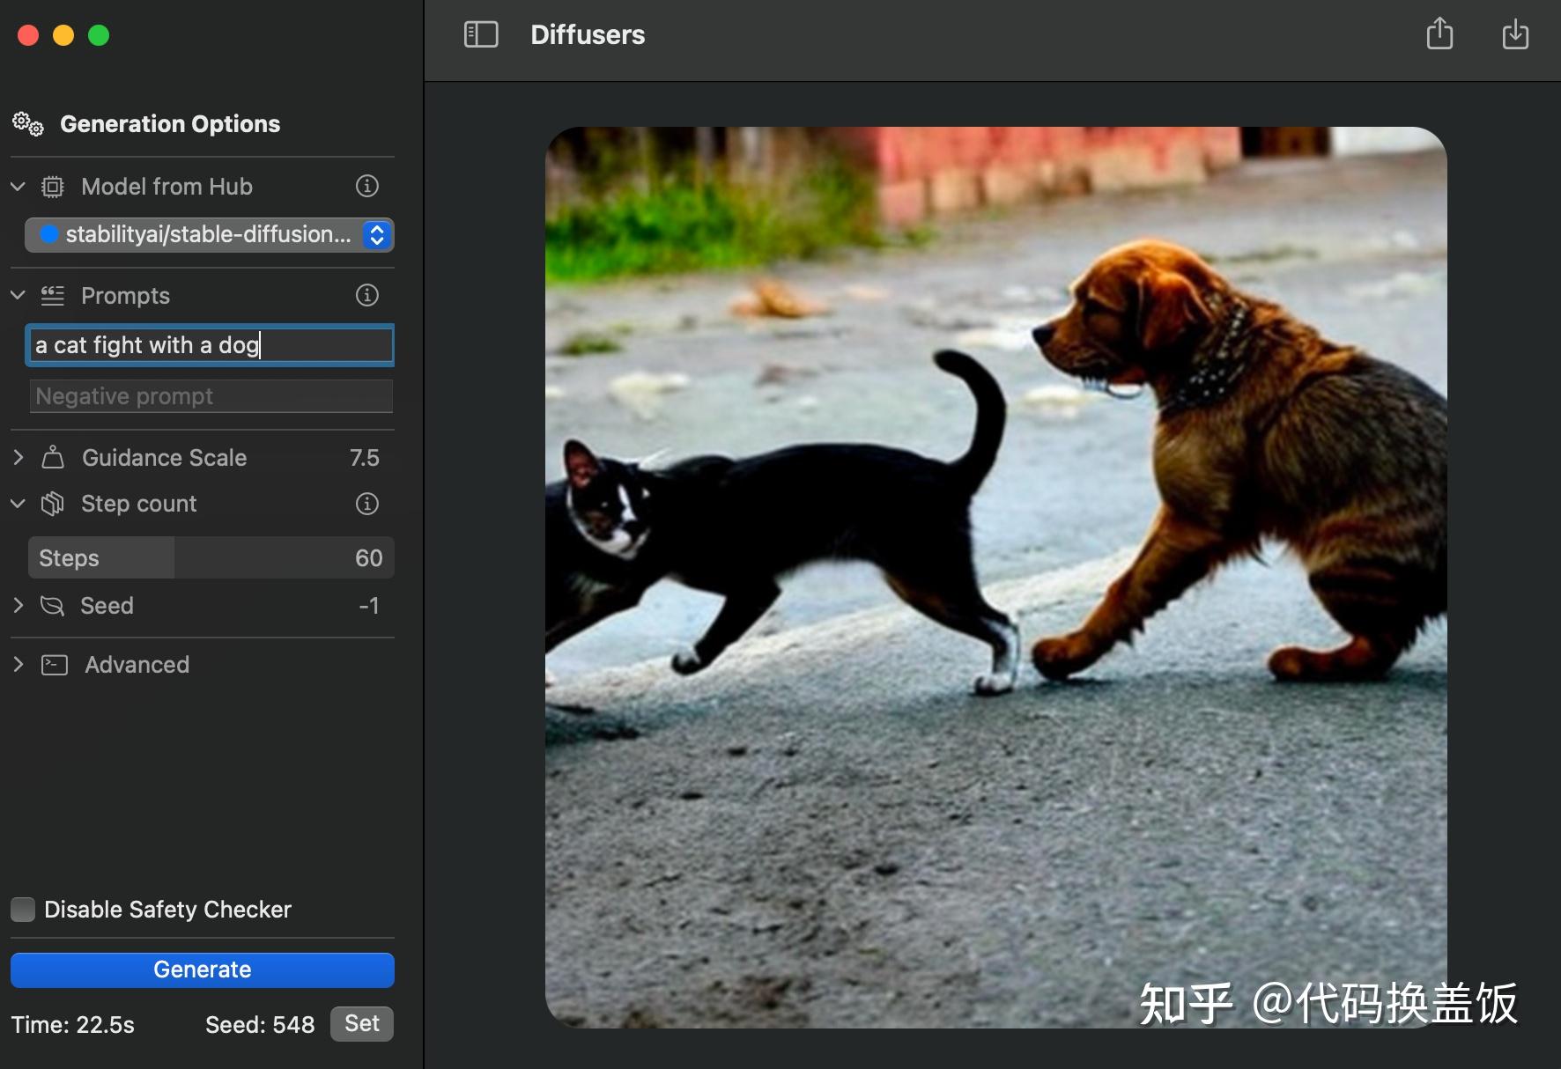Collapse the Step count section

(x=18, y=504)
